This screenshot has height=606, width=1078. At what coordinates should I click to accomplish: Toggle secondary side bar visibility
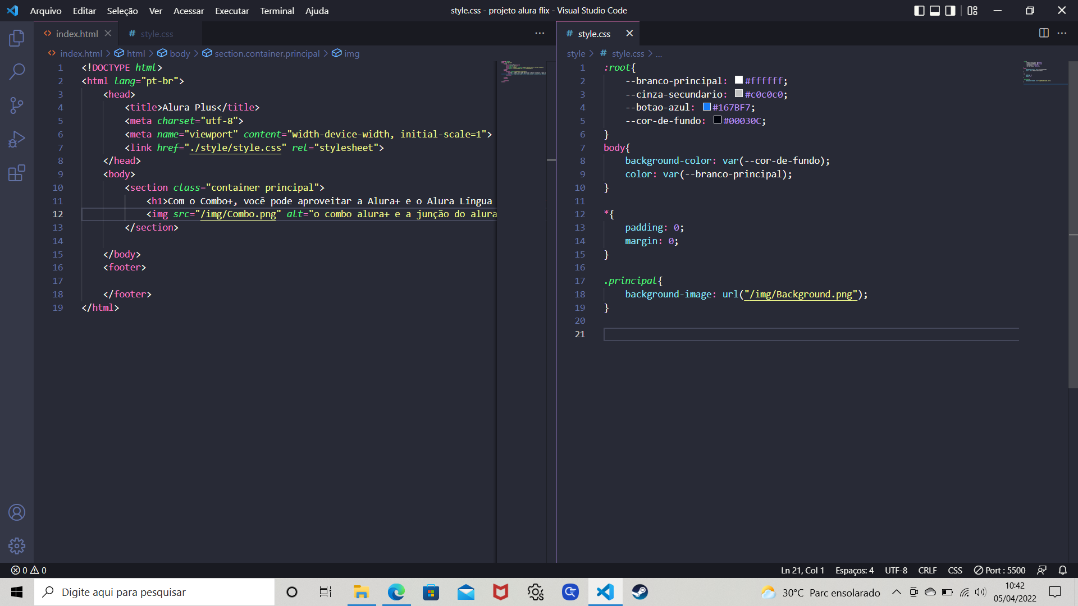click(x=950, y=11)
